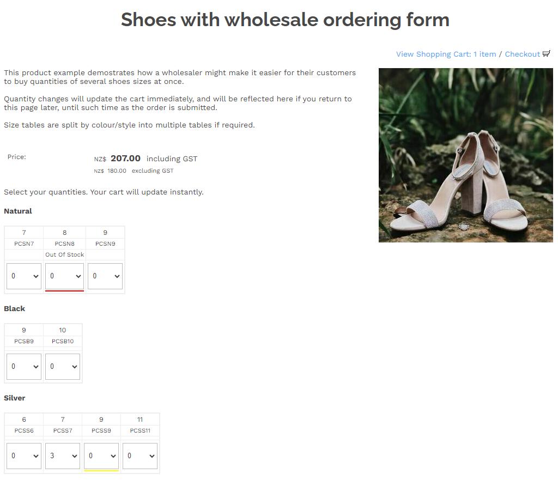Click the shopping cart icon
Screen dimensions: 558x486
(x=547, y=53)
